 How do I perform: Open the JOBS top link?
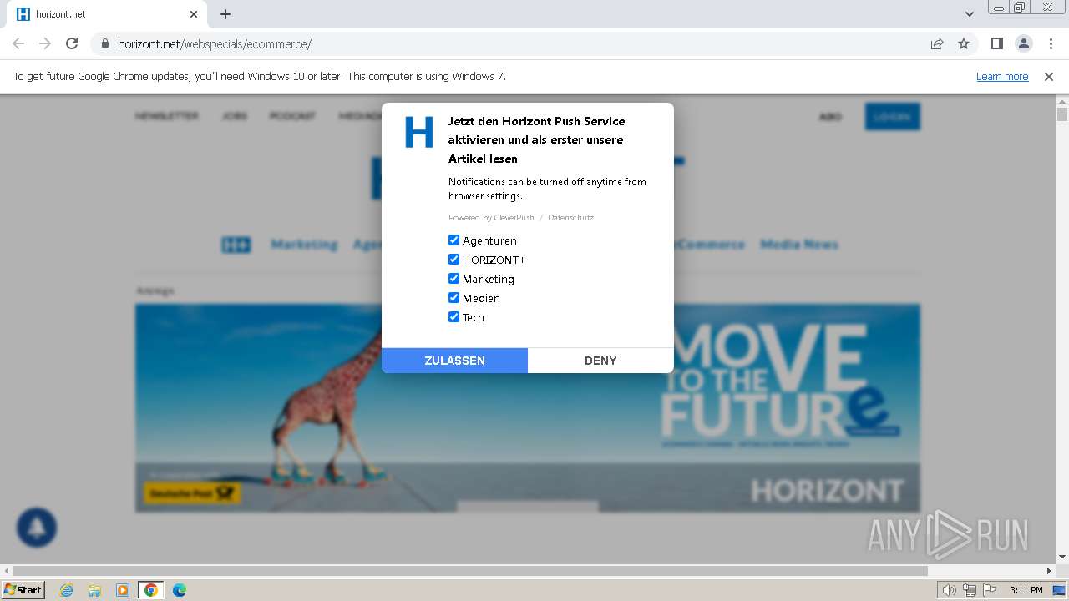coord(235,116)
